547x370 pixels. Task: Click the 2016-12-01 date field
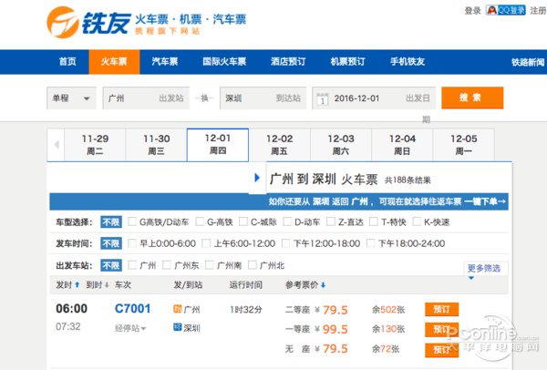coord(374,98)
